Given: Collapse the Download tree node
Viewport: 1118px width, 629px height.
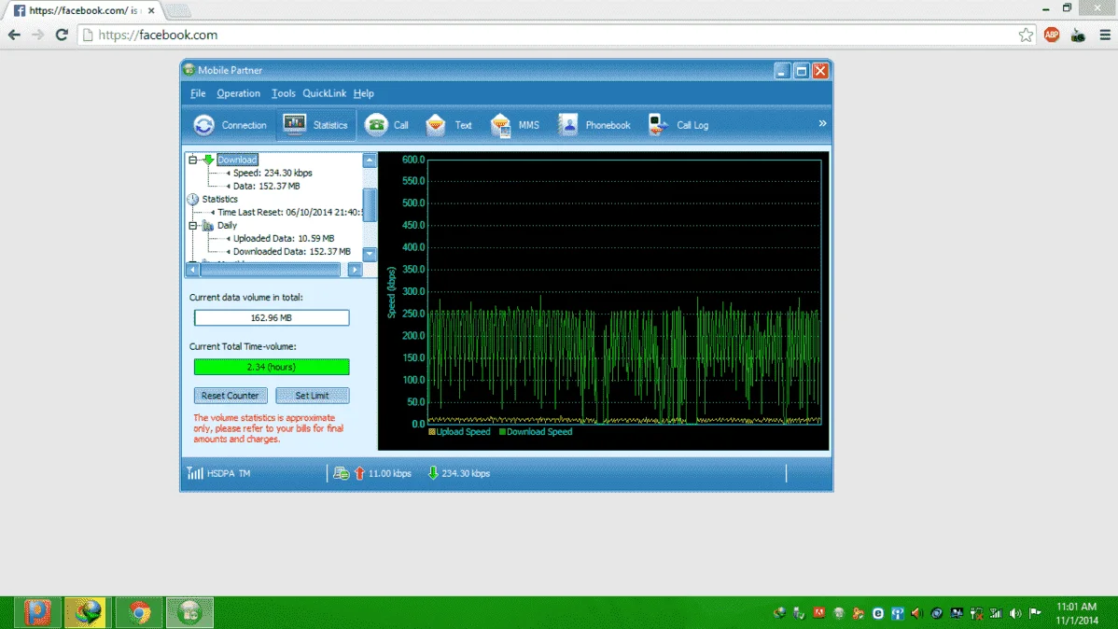Looking at the screenshot, I should (192, 160).
